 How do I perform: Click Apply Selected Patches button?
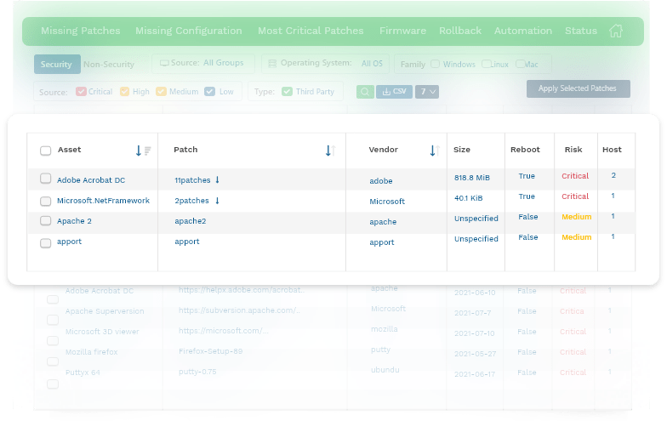click(x=578, y=88)
